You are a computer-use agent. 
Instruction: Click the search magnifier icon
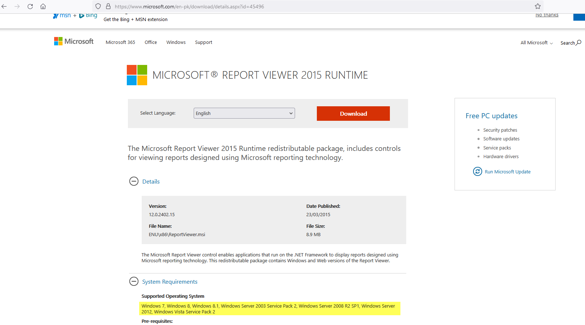click(579, 42)
